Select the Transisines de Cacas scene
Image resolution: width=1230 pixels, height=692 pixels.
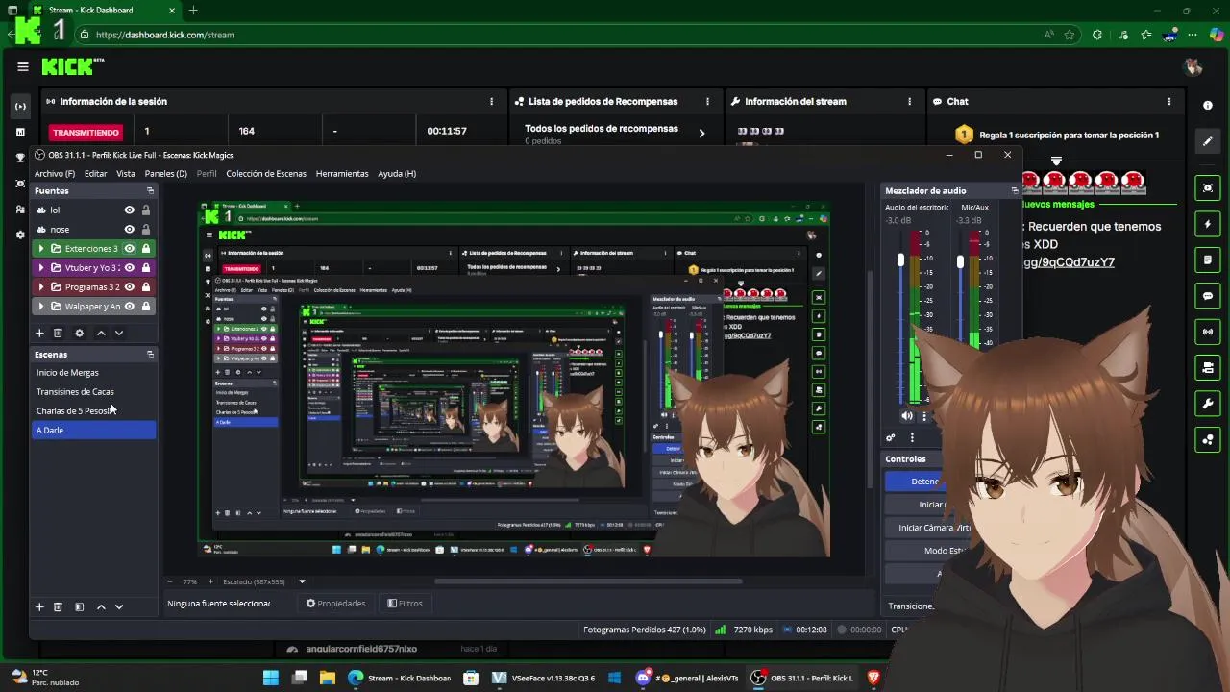click(x=93, y=392)
